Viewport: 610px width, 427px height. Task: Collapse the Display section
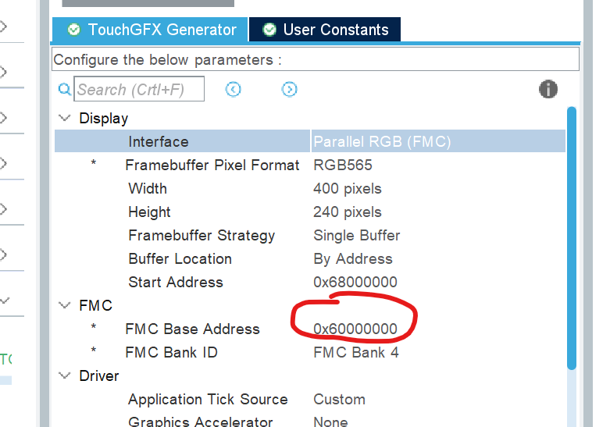click(x=64, y=118)
